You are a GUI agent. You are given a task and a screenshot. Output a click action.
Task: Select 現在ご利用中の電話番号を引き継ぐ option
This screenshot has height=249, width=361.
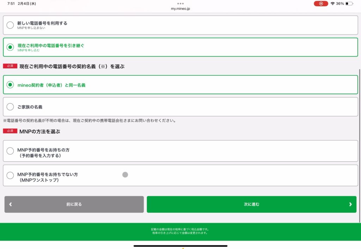10,47
